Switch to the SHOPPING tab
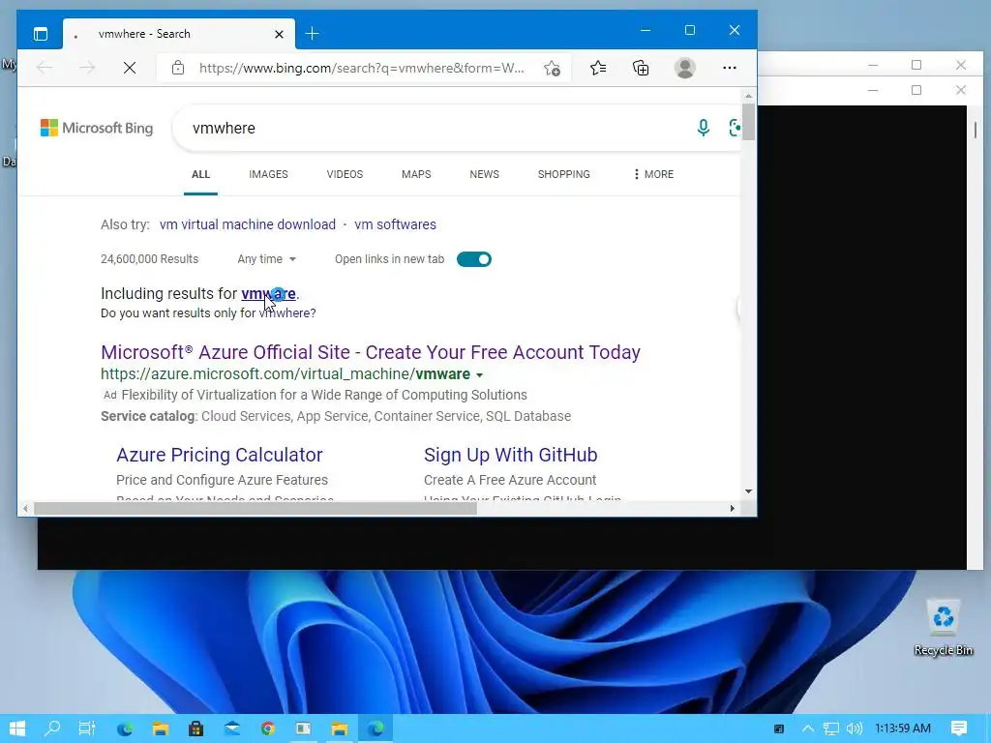 click(564, 174)
